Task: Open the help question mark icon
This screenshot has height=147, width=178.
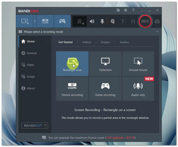Action: click(133, 10)
